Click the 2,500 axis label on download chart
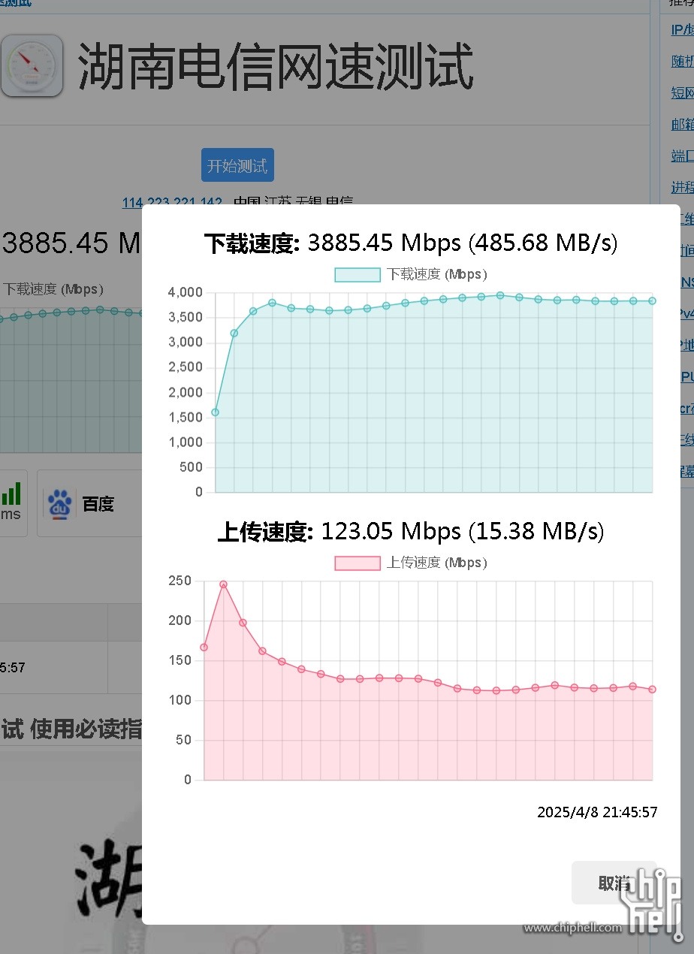 click(x=186, y=367)
